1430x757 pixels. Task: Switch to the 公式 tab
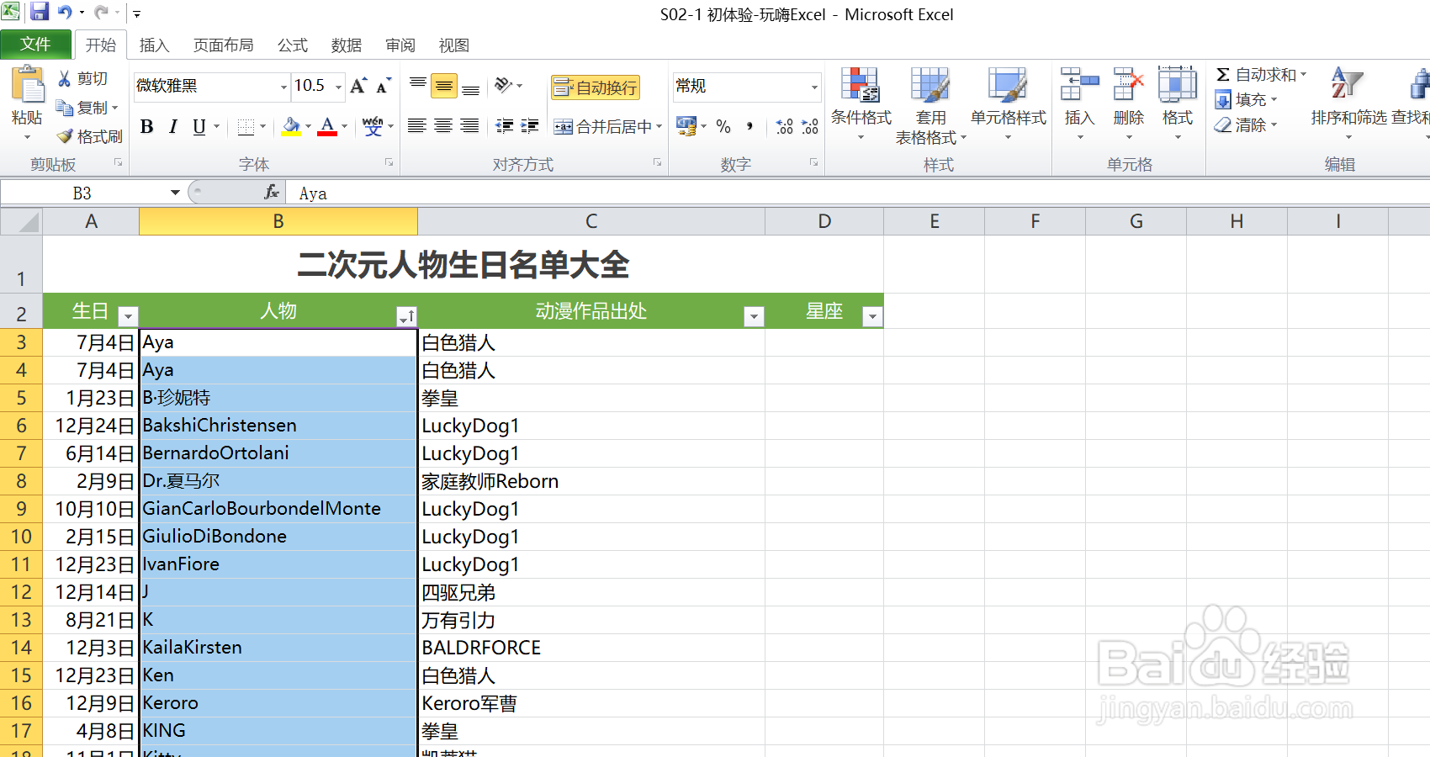point(293,45)
